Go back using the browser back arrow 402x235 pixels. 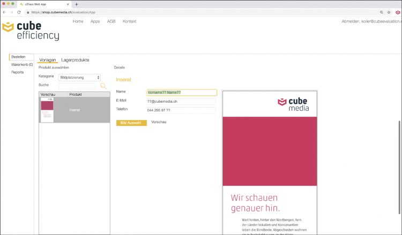click(5, 12)
